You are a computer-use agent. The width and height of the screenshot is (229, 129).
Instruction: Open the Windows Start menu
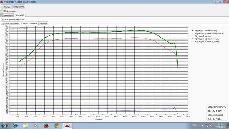tap(5, 126)
